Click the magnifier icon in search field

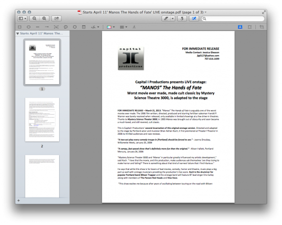coord(204,19)
